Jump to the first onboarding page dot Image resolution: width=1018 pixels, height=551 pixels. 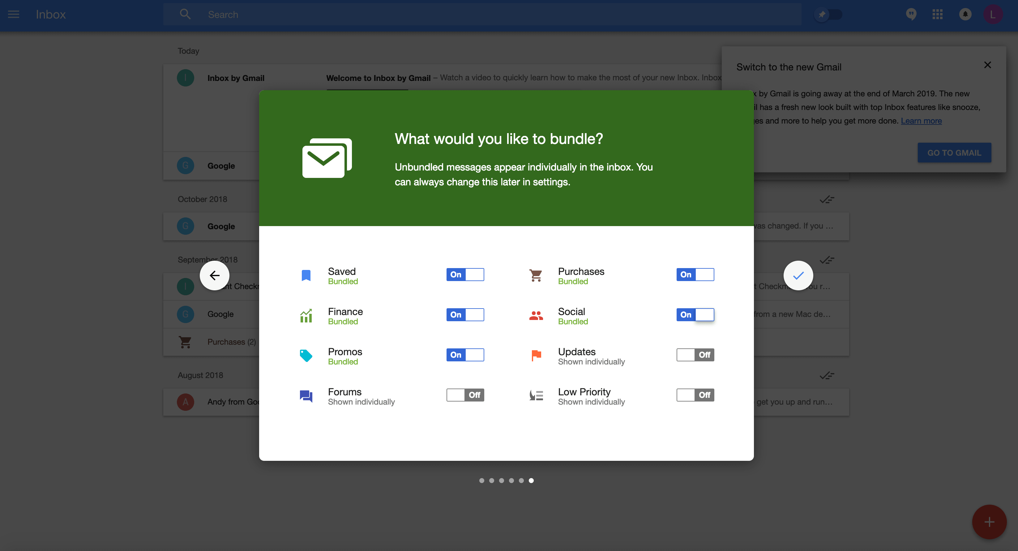481,480
